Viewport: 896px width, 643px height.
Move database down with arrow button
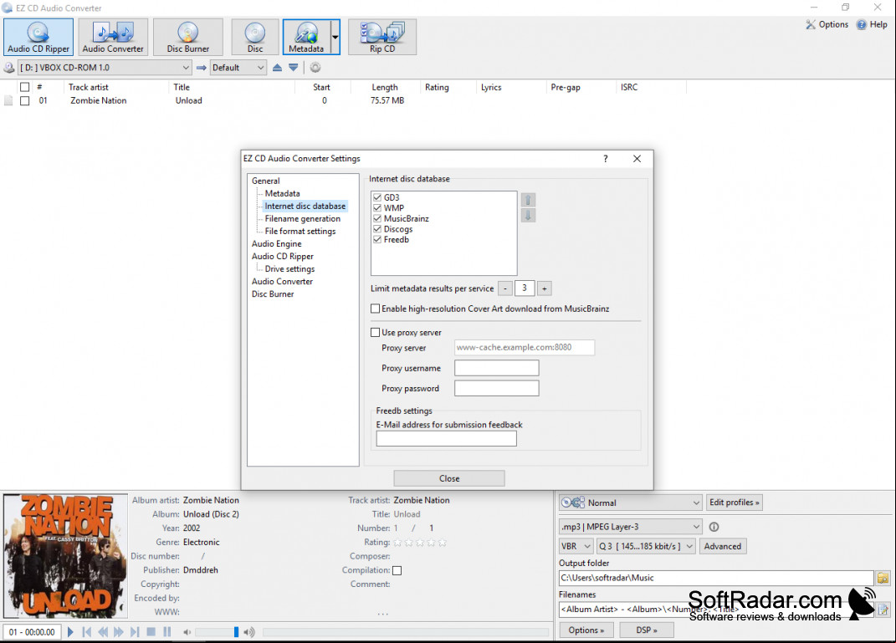point(528,215)
